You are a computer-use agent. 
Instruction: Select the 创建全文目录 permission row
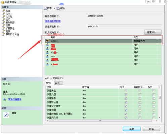pyautogui.click(x=102, y=106)
